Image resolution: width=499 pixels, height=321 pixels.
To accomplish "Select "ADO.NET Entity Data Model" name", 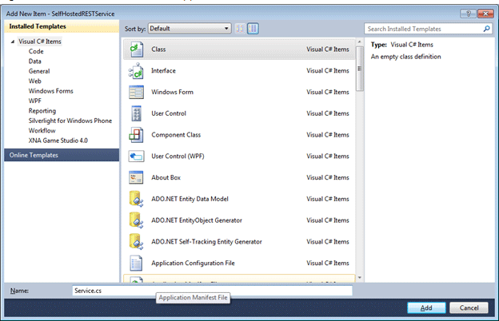I will coord(190,199).
